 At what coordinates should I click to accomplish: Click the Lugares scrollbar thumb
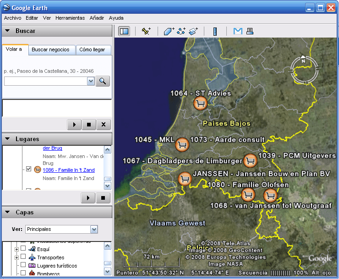coord(108,179)
